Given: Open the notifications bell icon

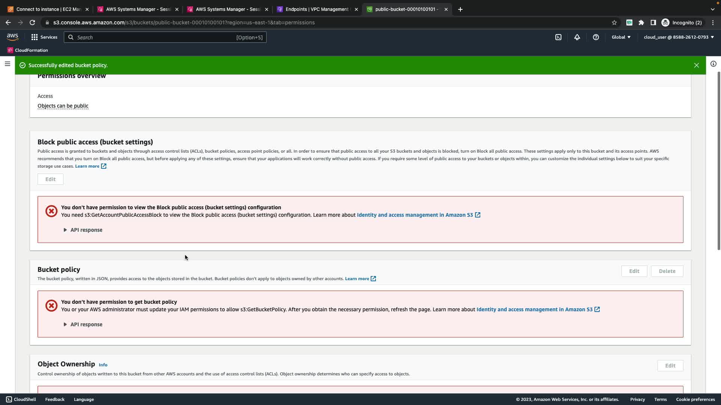Looking at the screenshot, I should click(577, 37).
